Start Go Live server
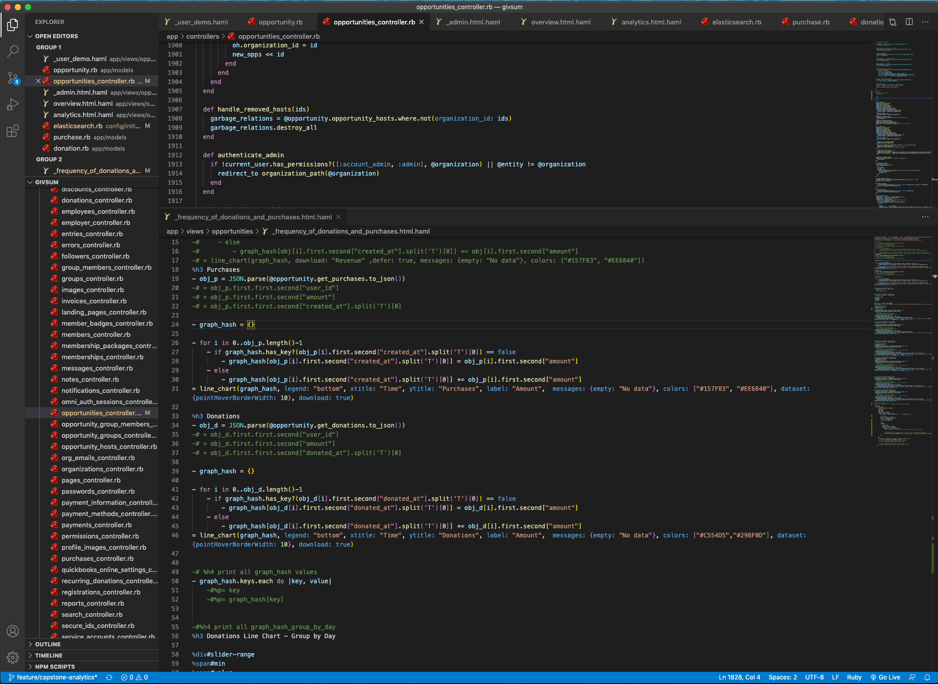 click(886, 677)
